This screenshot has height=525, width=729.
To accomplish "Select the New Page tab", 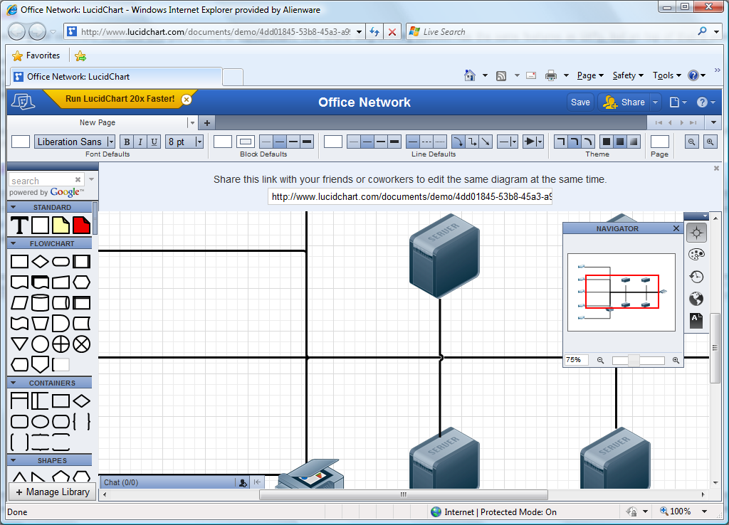I will point(97,122).
